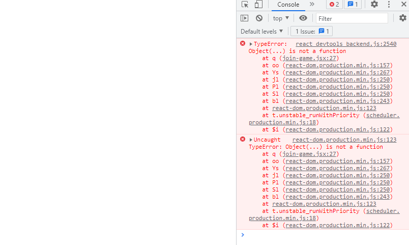This screenshot has width=409, height=245.
Task: Select 'at t.unstable_runWithPriority' text in Uncaught error
Action: pyautogui.click(x=311, y=211)
